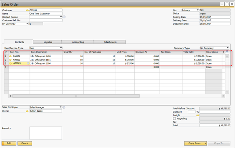Click the Total Before Discount value
The image size is (235, 148).
point(215,108)
